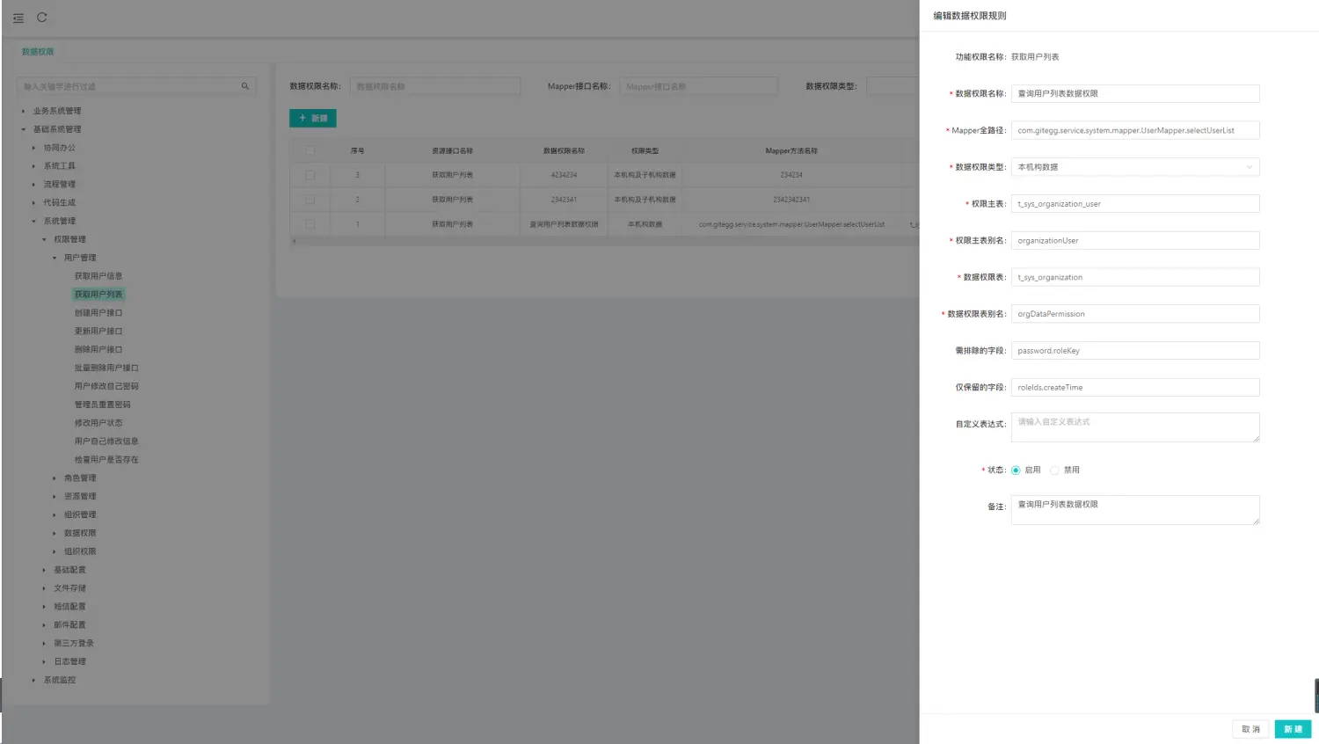
Task: Select the highlighted 获取用户列表 tree item
Action: (98, 295)
